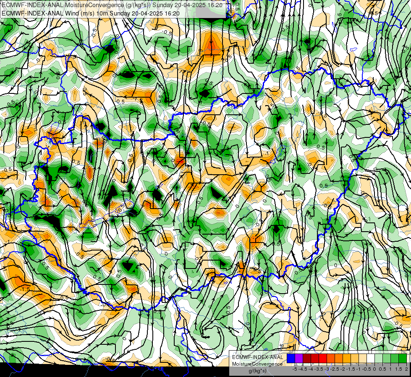Click the white legend swatch between -0.5 and 0
411x377 pixels.
371,359
